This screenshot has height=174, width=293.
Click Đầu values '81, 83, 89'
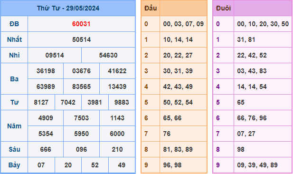click(x=178, y=149)
